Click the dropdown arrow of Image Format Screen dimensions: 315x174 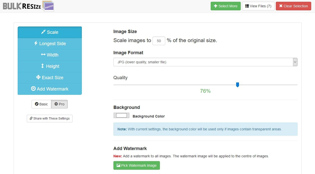[295, 62]
